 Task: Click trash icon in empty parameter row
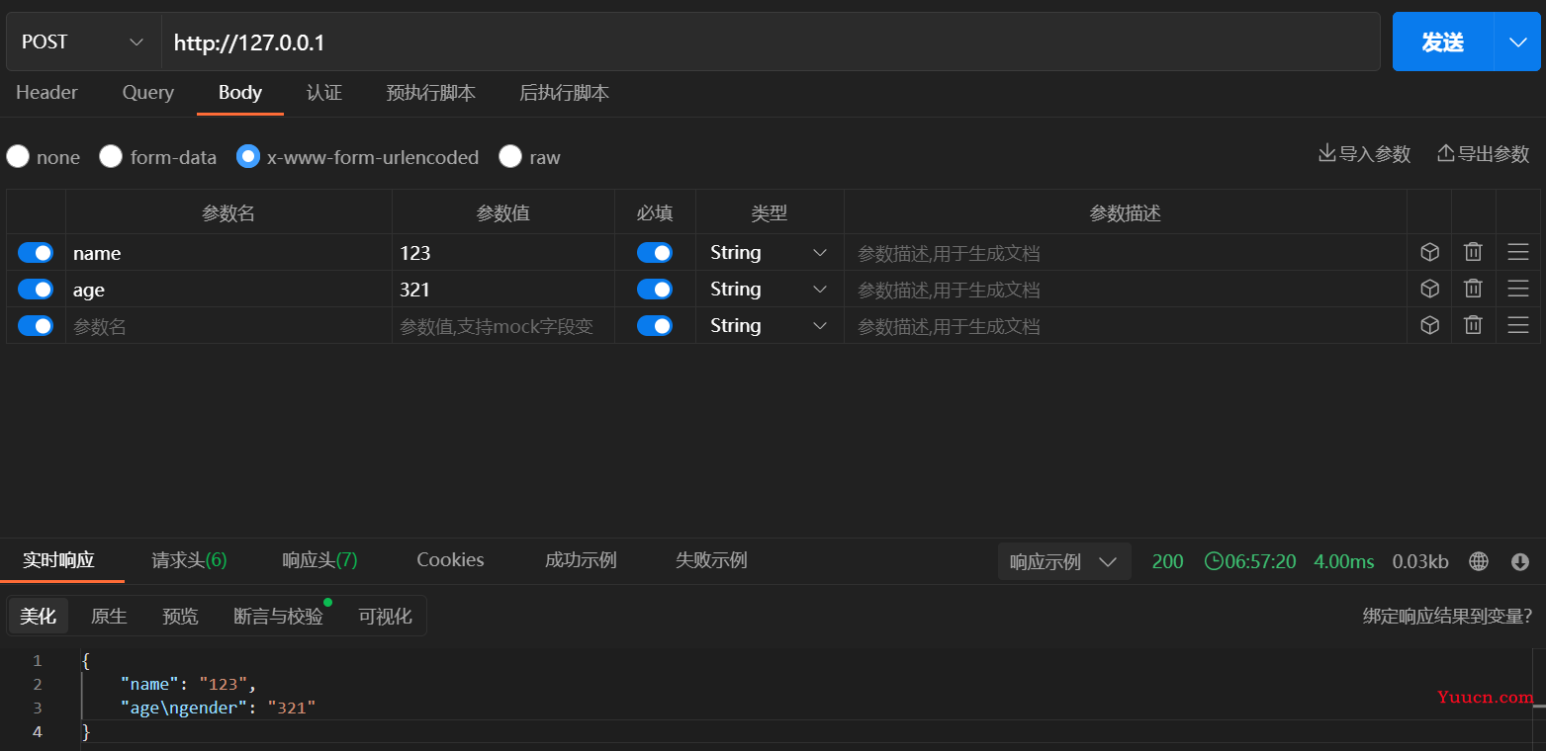point(1473,326)
